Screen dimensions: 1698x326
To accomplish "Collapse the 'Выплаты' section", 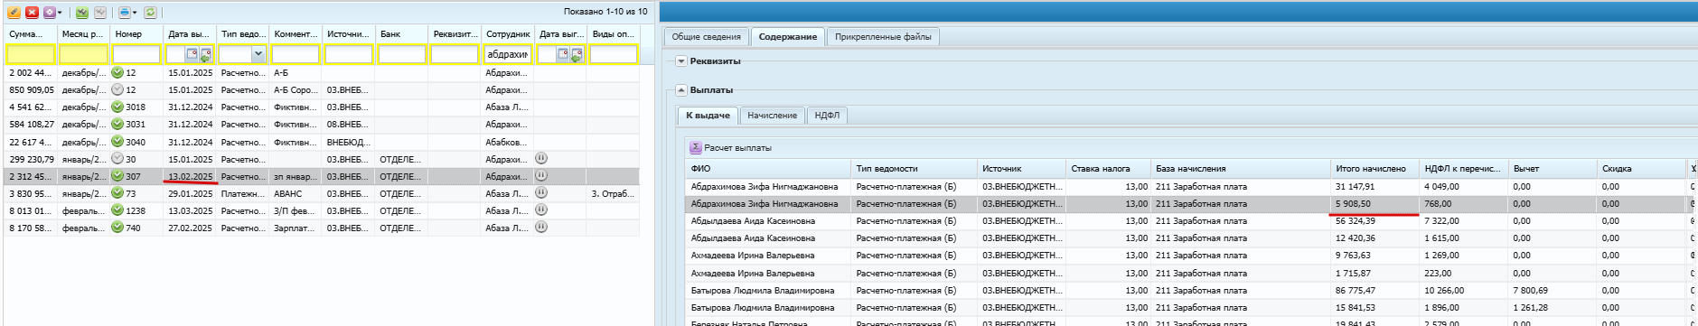I will 681,90.
